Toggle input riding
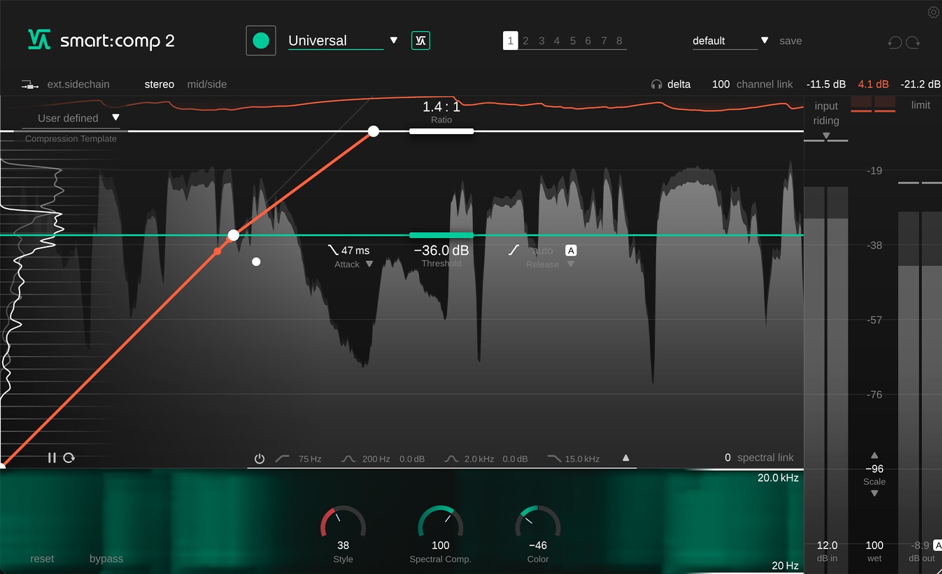The height and width of the screenshot is (574, 942). (826, 113)
